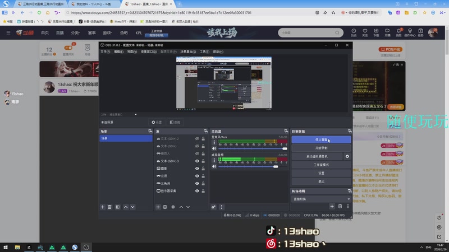Expand the Douyu 分类 navigation dropdown

(75, 32)
